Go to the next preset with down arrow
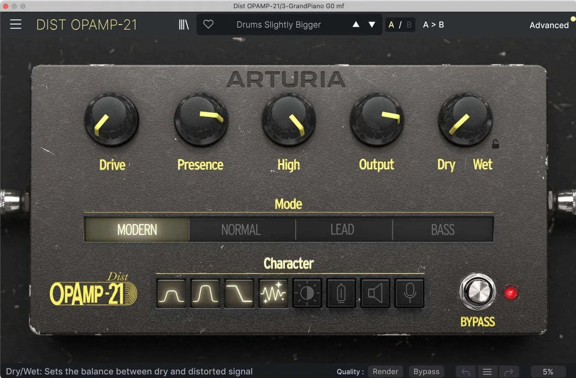Image resolution: width=576 pixels, height=378 pixels. (x=372, y=24)
